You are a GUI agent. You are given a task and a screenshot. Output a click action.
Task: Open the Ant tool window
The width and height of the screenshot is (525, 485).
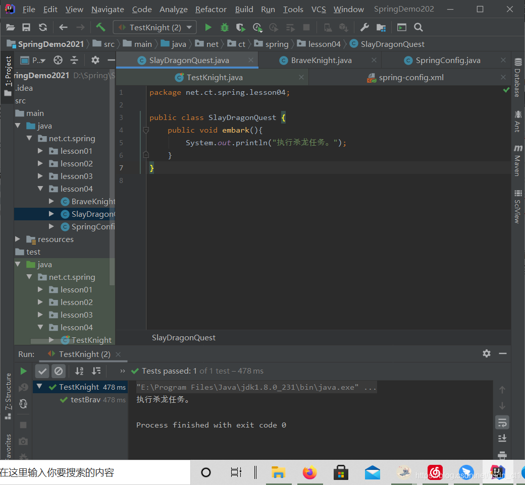(517, 121)
